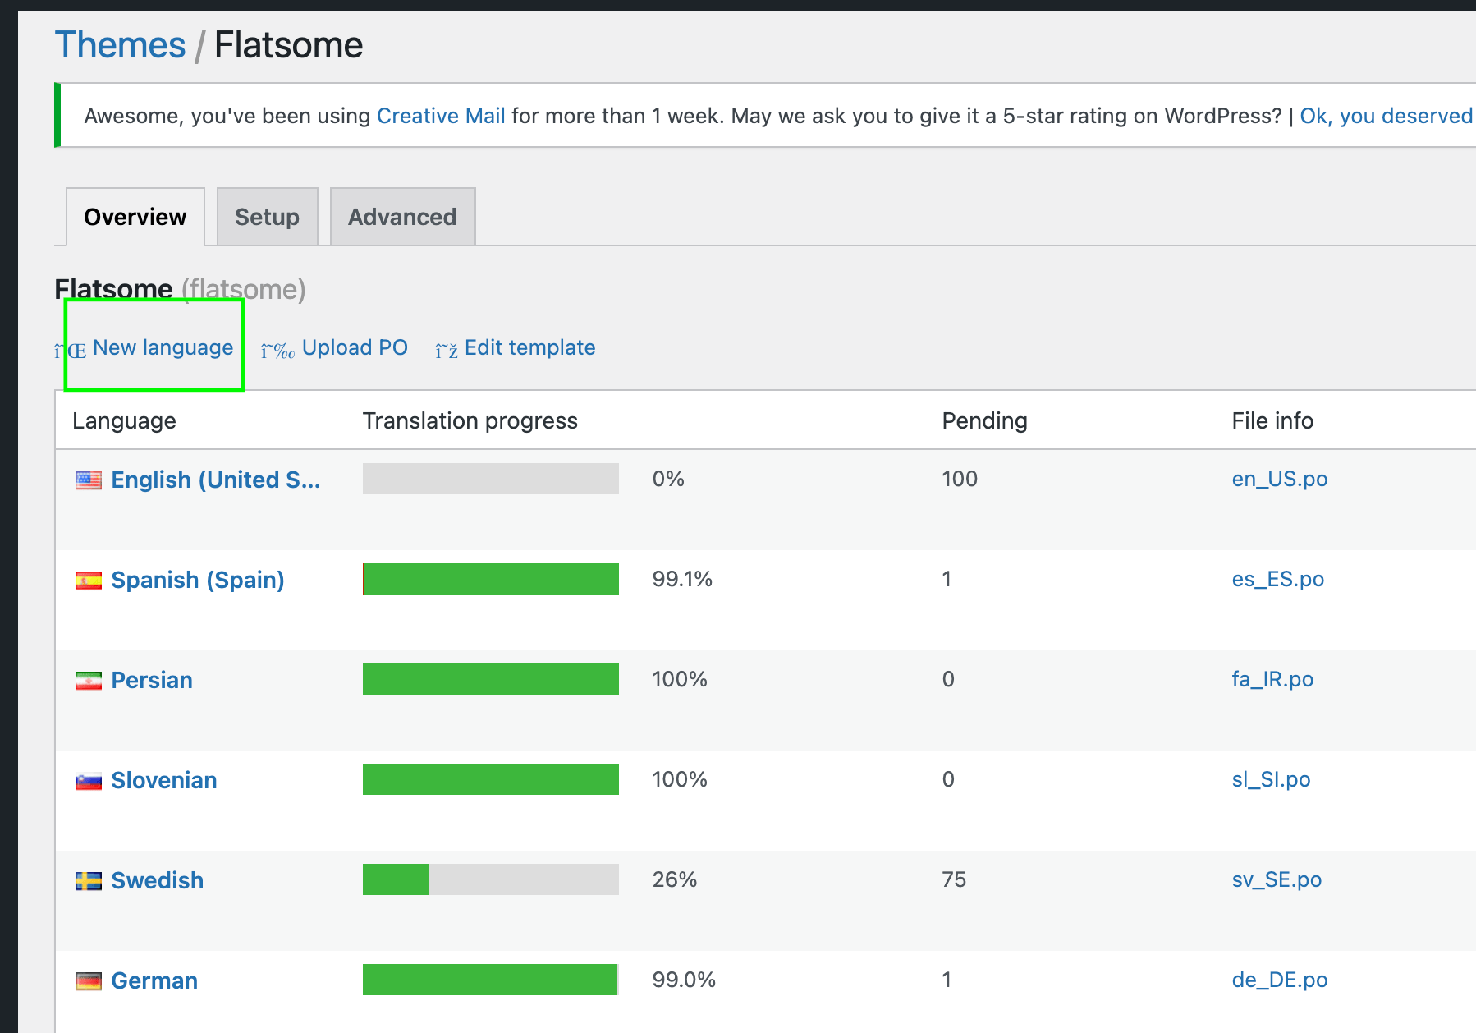This screenshot has width=1476, height=1033.
Task: Sort by Language column header
Action: (124, 420)
